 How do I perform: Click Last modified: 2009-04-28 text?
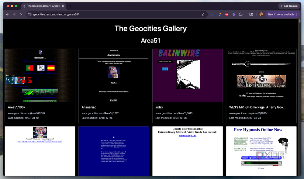245,118
